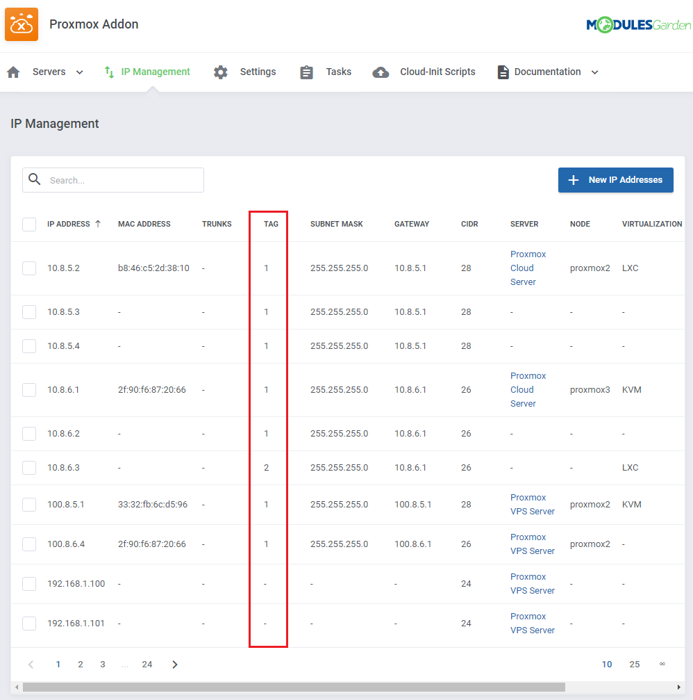
Task: Click the Cloud-Init Scripts cloud upload icon
Action: click(381, 72)
